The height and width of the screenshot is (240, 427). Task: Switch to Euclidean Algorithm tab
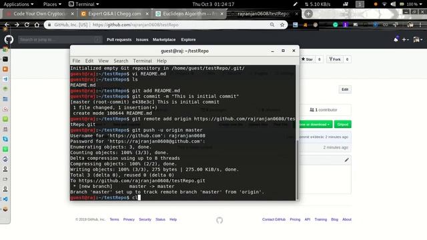[189, 13]
